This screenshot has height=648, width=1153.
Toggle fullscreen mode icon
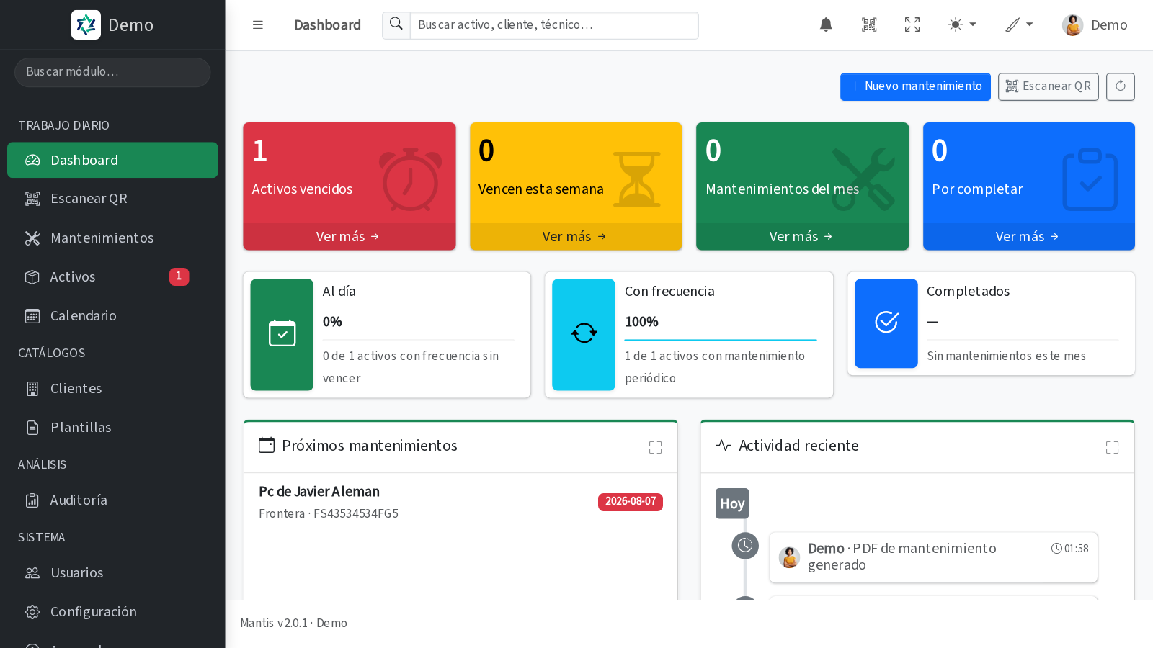pos(912,25)
